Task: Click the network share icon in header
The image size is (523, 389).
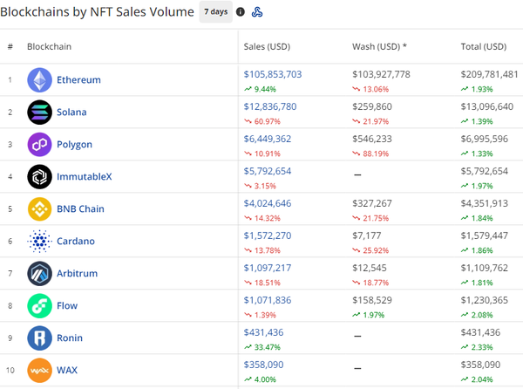Action: click(257, 12)
